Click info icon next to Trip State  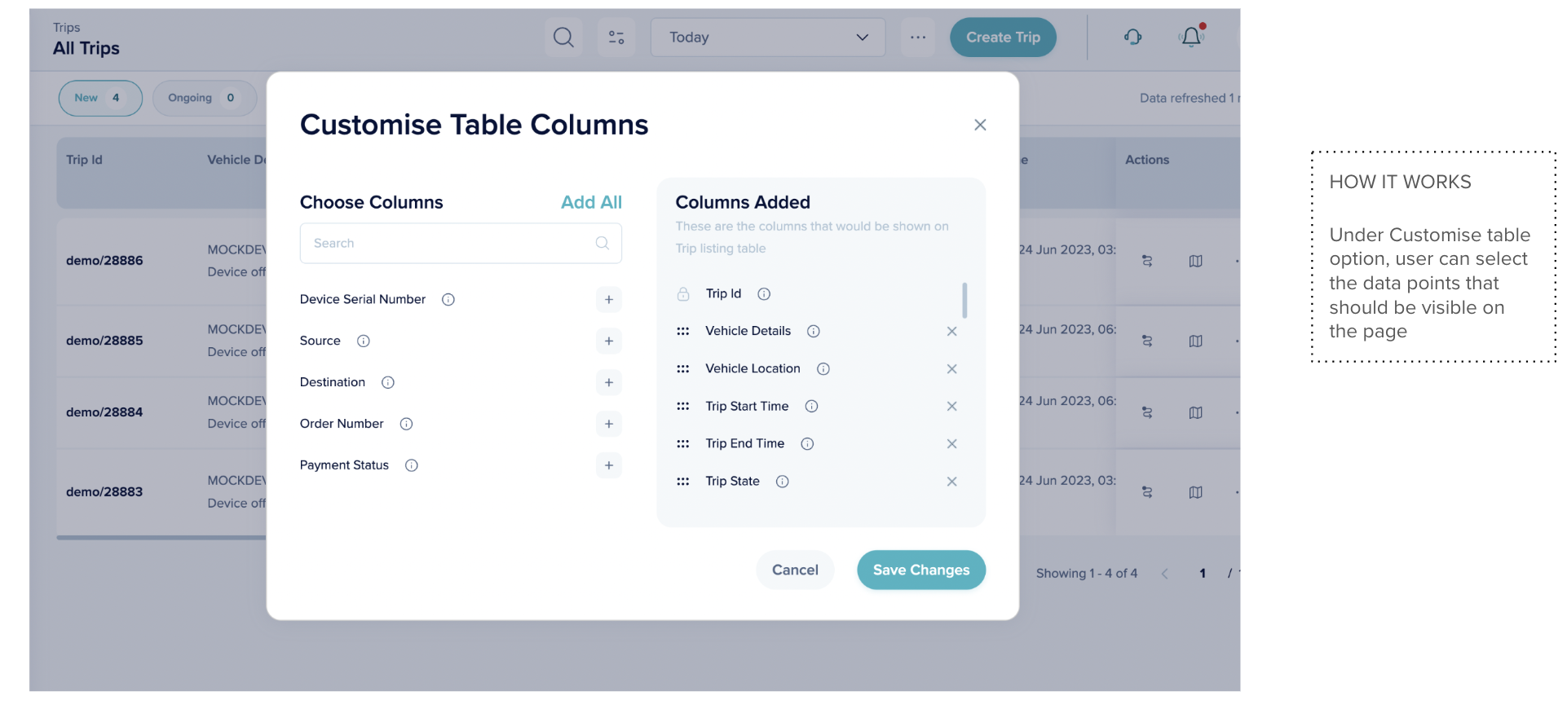(x=783, y=482)
